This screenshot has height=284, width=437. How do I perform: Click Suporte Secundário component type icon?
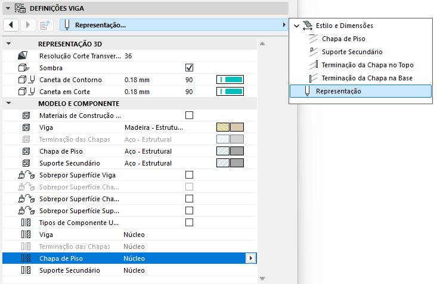click(26, 270)
